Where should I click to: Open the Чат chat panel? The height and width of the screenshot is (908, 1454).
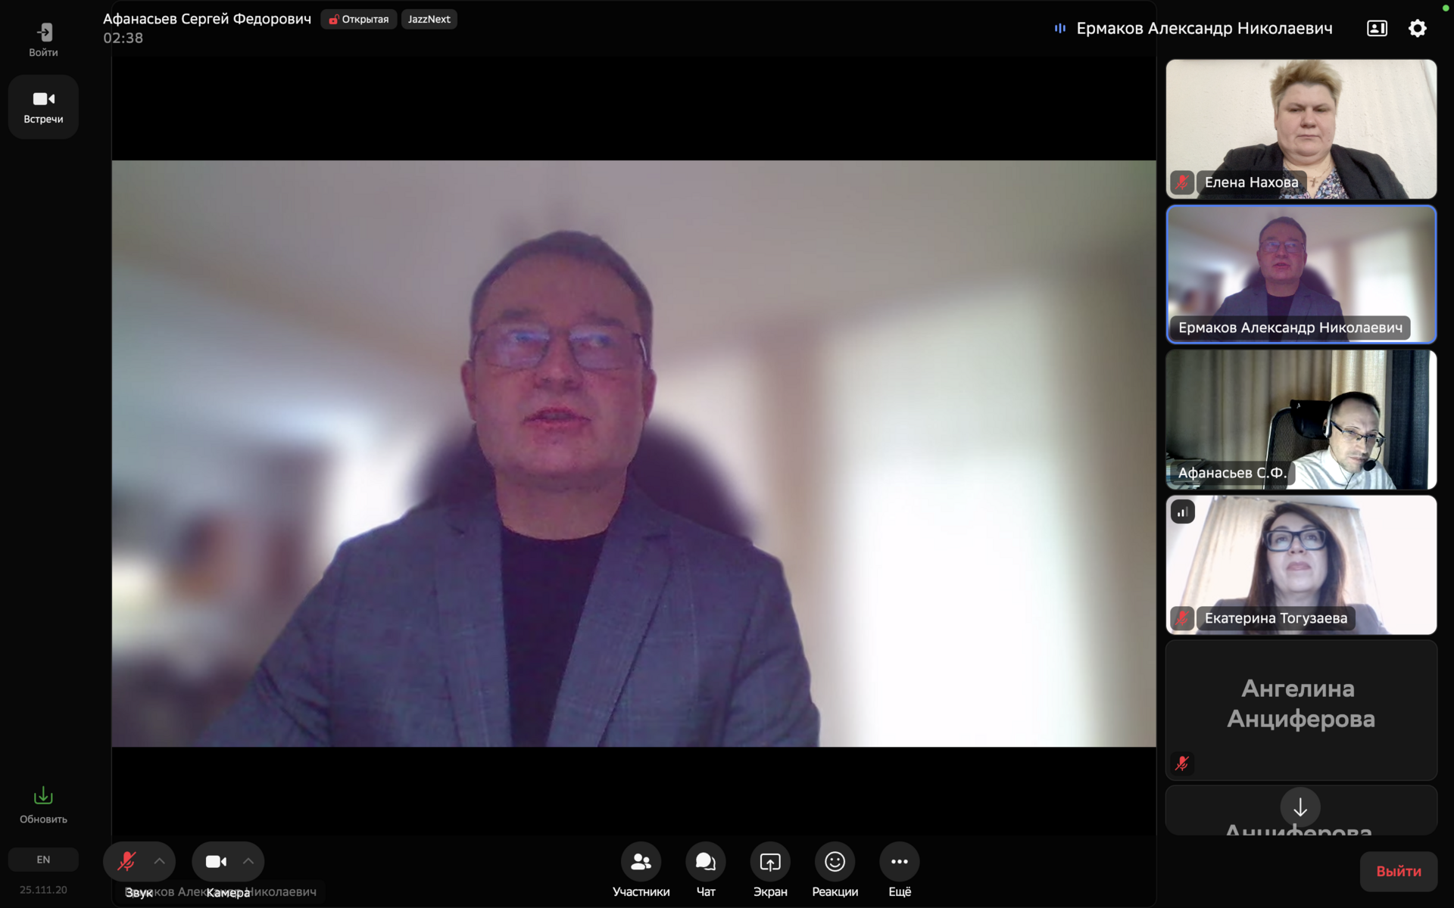point(705,862)
